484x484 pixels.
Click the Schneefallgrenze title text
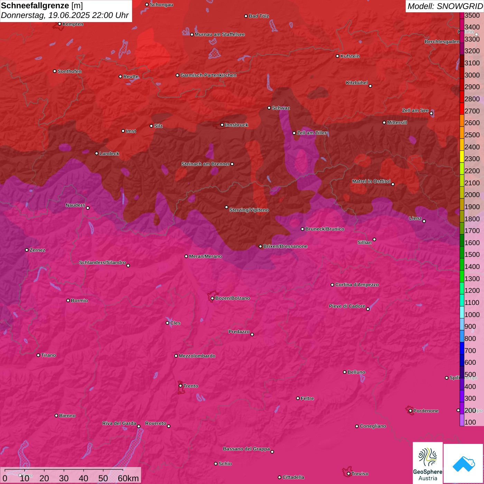point(35,6)
